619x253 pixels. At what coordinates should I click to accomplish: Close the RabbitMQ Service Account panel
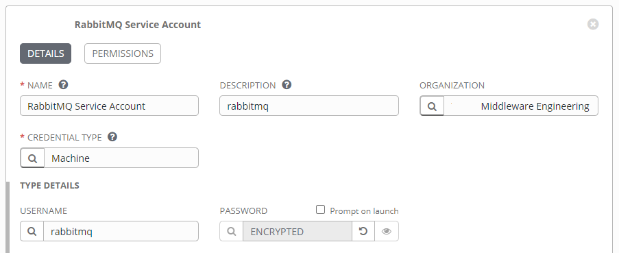click(x=593, y=25)
